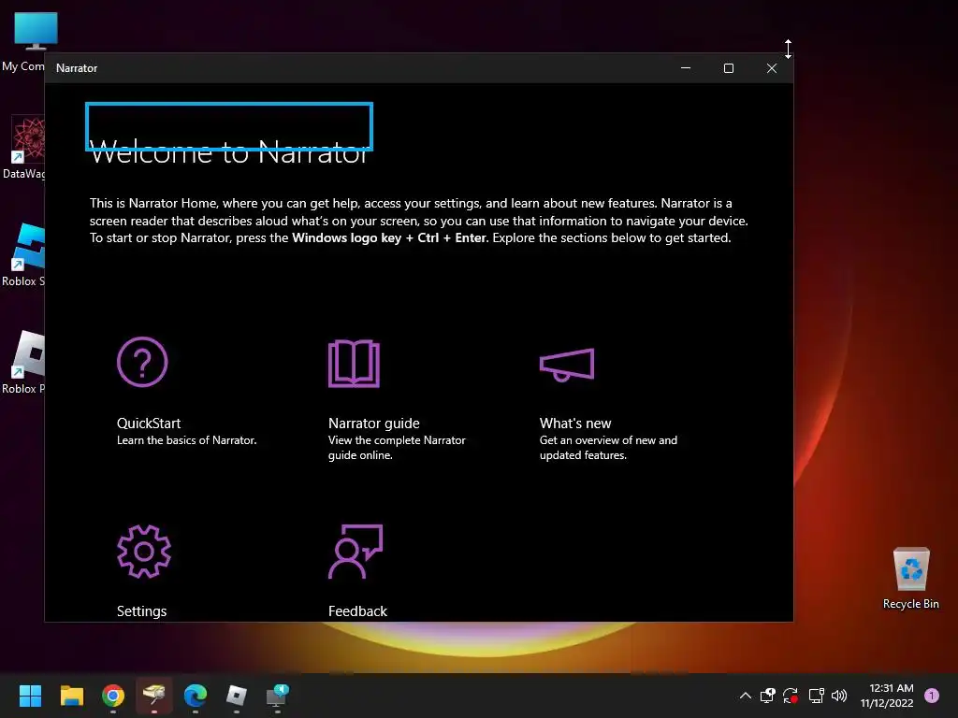Open the Narrator guide book icon
The image size is (958, 718).
pyautogui.click(x=354, y=364)
